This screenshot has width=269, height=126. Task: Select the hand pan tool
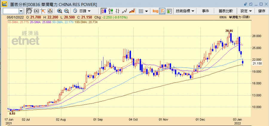tap(29, 11)
